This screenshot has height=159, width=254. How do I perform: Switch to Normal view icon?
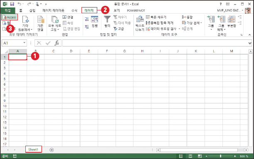(x=181, y=156)
